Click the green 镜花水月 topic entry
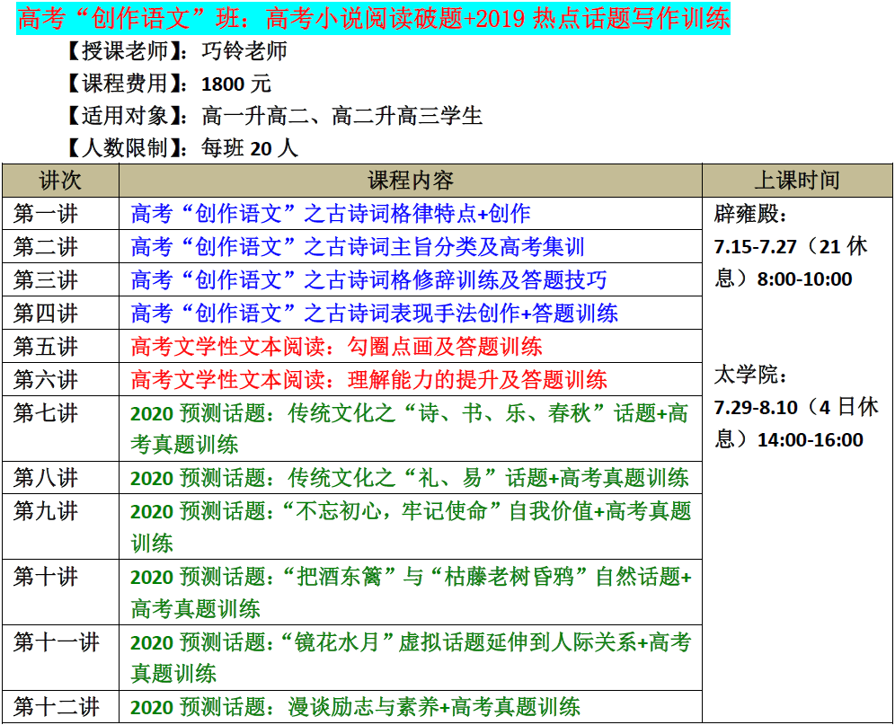The width and height of the screenshot is (895, 725). [411, 658]
